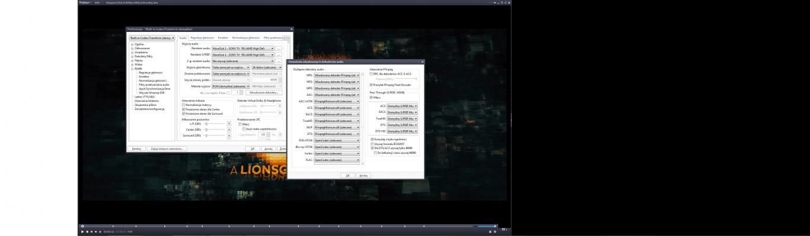The height and width of the screenshot is (236, 810).
Task: Toggle Poszerzone stereo dla Surround checkbox
Action: click(x=184, y=114)
